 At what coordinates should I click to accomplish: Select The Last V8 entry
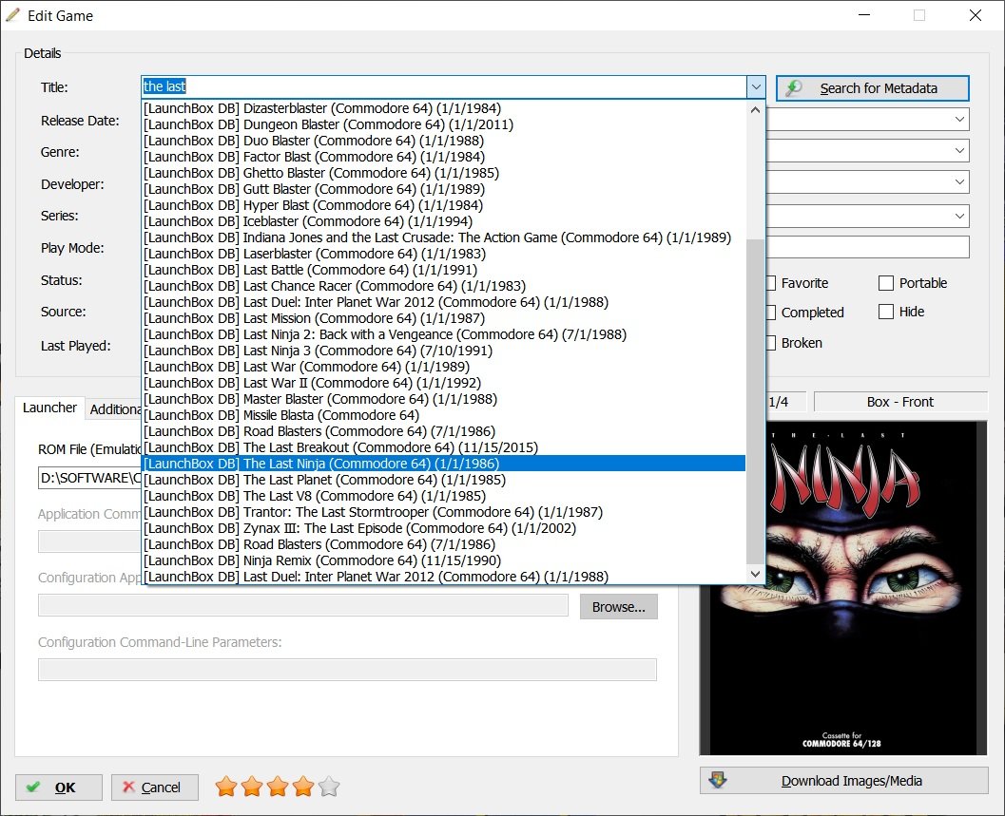coord(443,496)
